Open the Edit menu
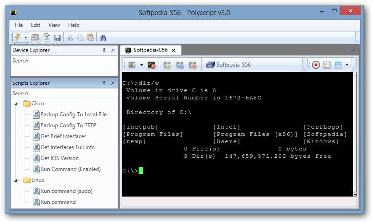The height and width of the screenshot is (223, 373). 36,25
